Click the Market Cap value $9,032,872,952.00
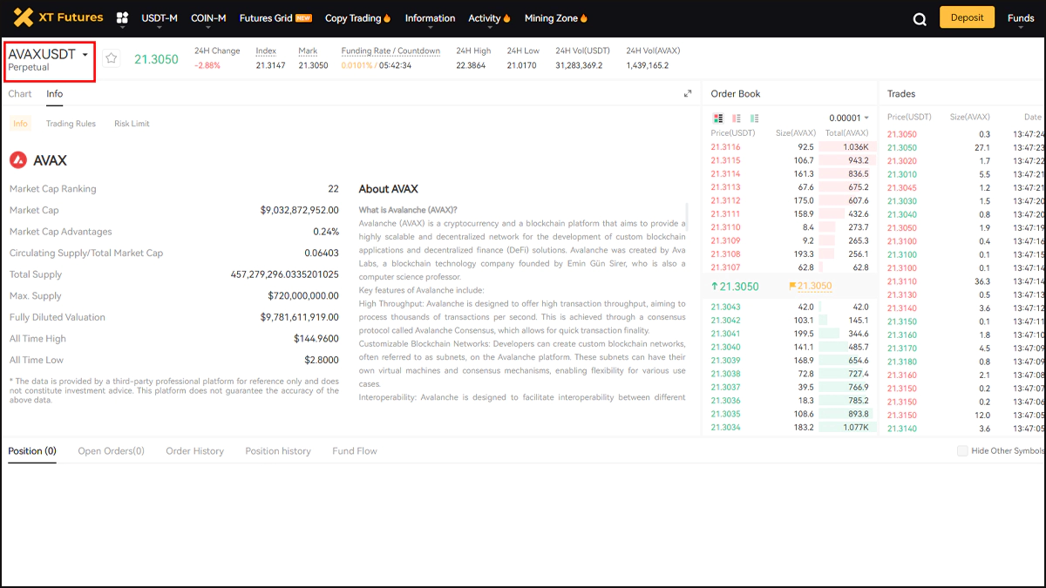This screenshot has width=1046, height=588. pos(299,210)
